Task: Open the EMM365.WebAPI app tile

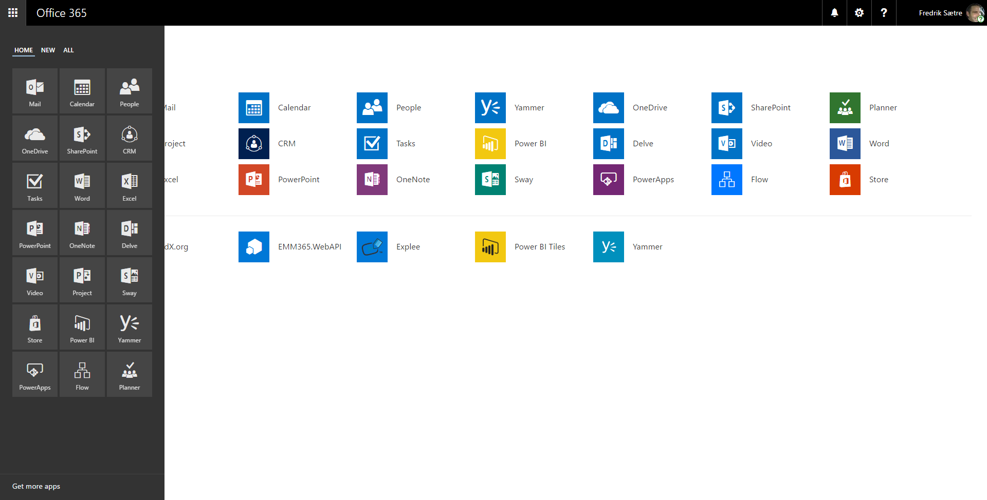Action: [254, 247]
